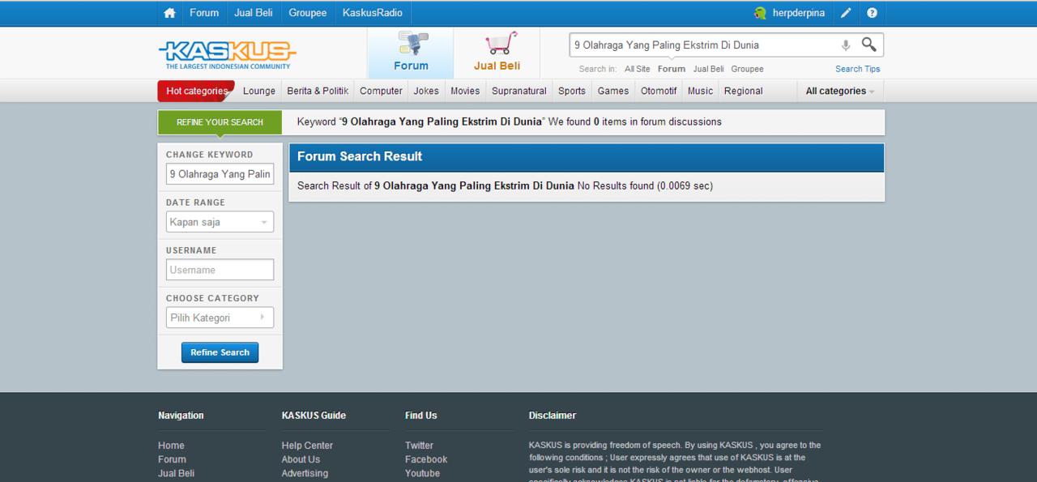This screenshot has width=1037, height=482.
Task: Select Jual Beli in top navigation bar
Action: click(254, 13)
